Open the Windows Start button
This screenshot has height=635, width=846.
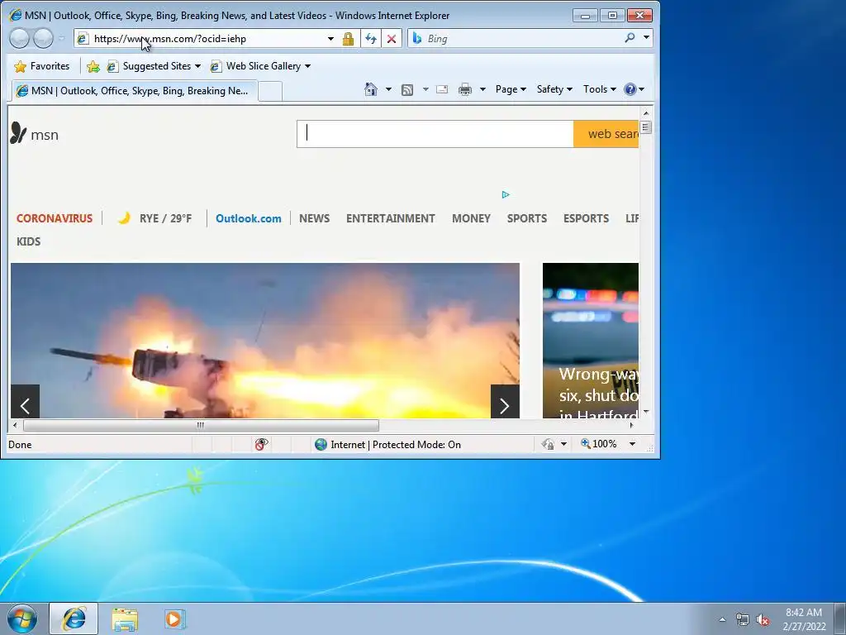pos(22,618)
